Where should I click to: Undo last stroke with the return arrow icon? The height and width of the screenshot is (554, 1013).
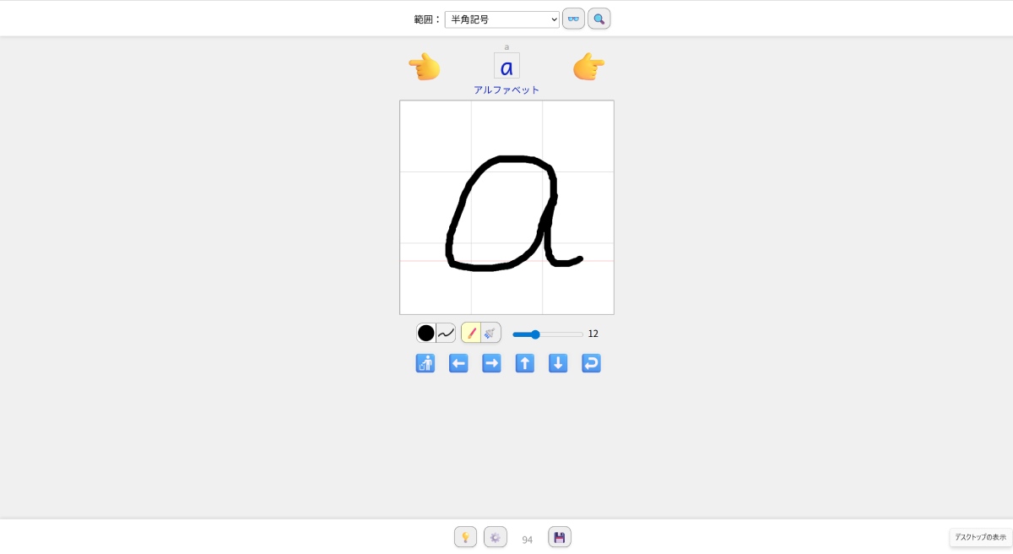592,363
